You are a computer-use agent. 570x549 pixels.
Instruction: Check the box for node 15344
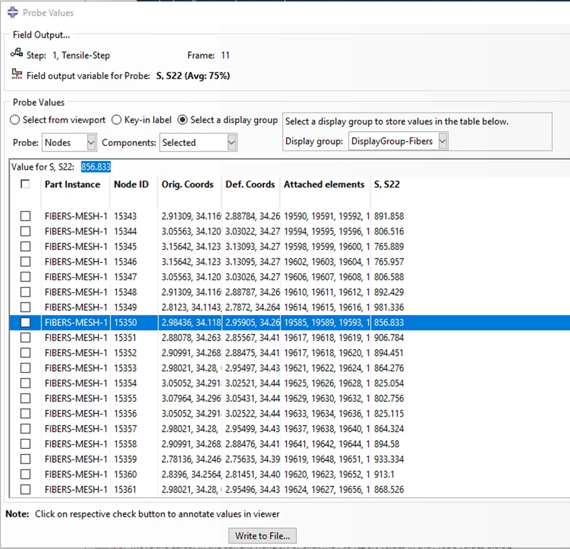[x=25, y=231]
